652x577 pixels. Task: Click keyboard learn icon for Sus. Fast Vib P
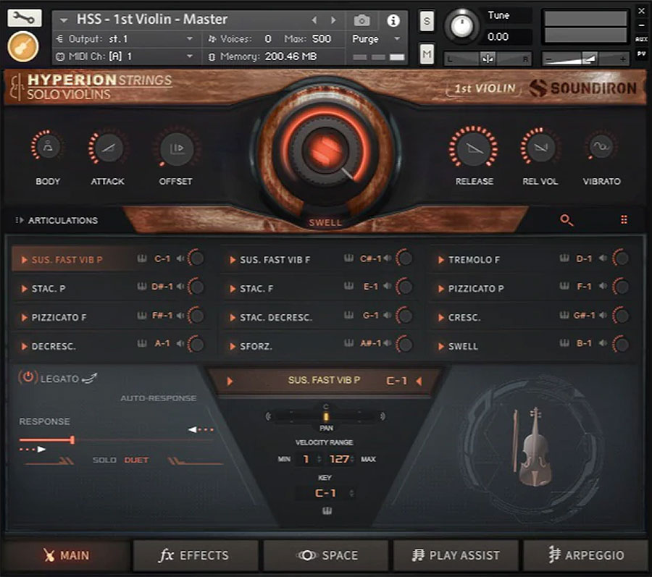142,258
